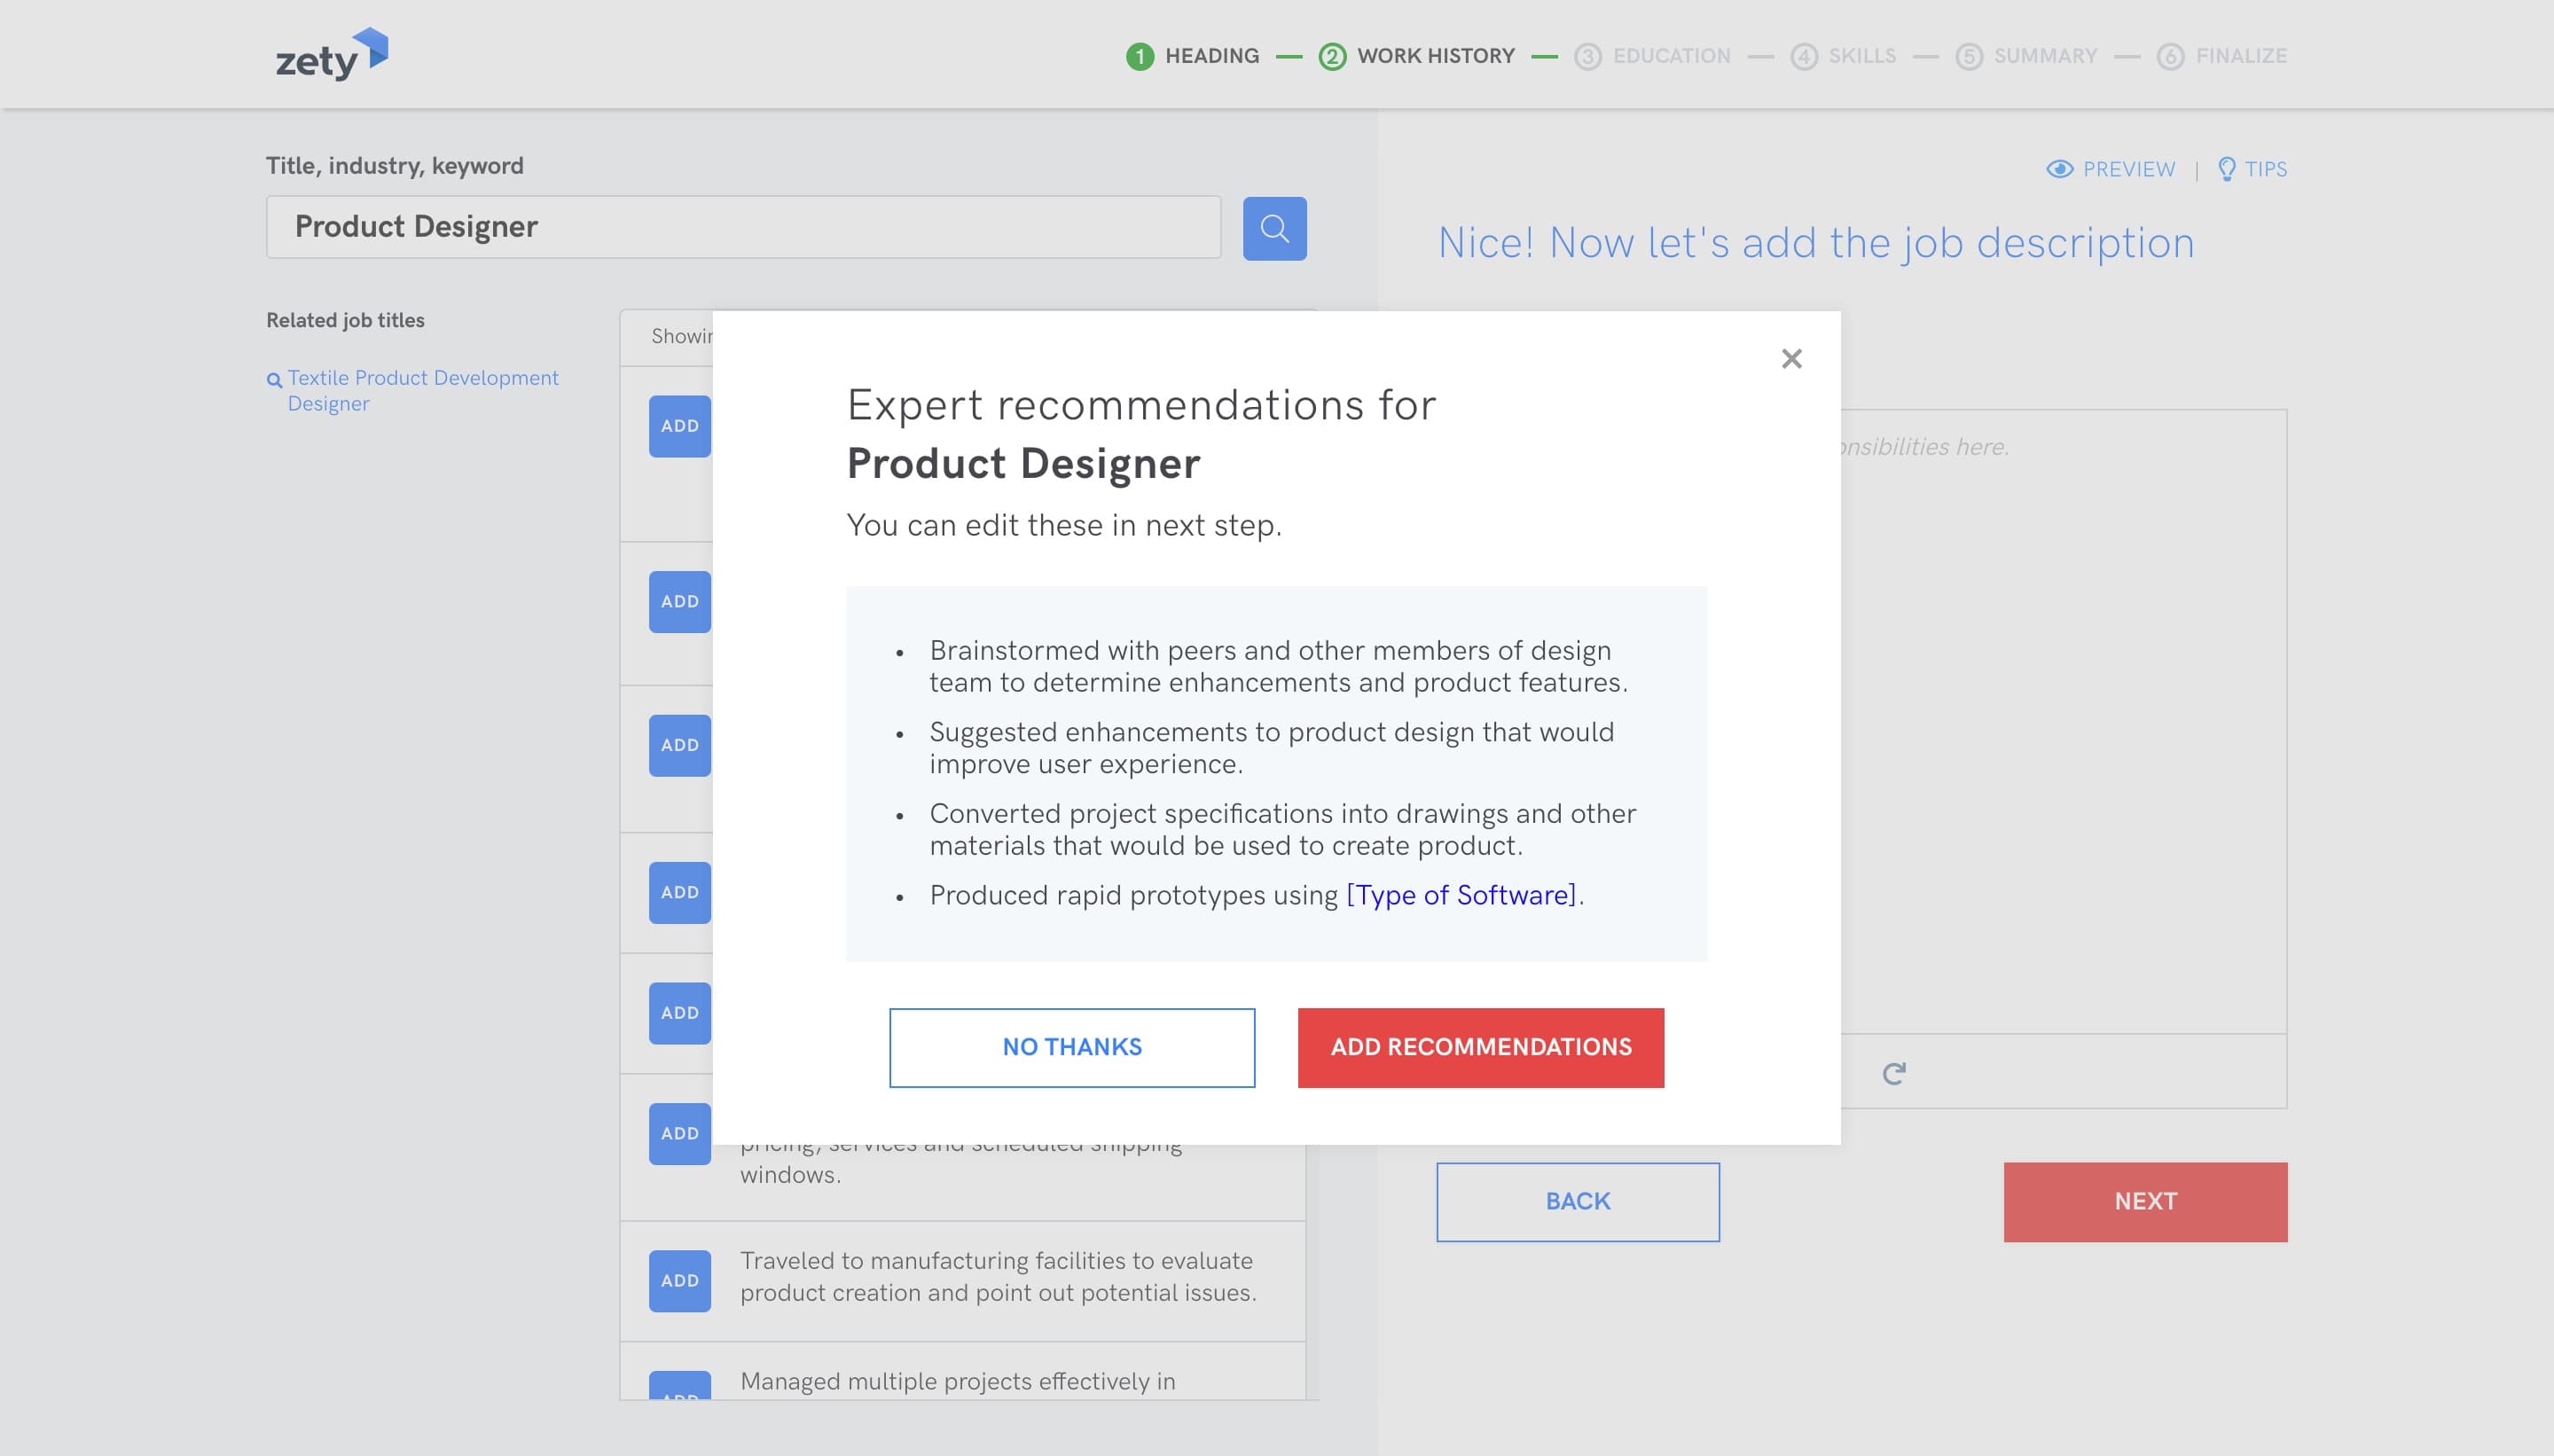The image size is (2554, 1456).
Task: Open Tips via the lightbulb icon
Action: coord(2226,169)
